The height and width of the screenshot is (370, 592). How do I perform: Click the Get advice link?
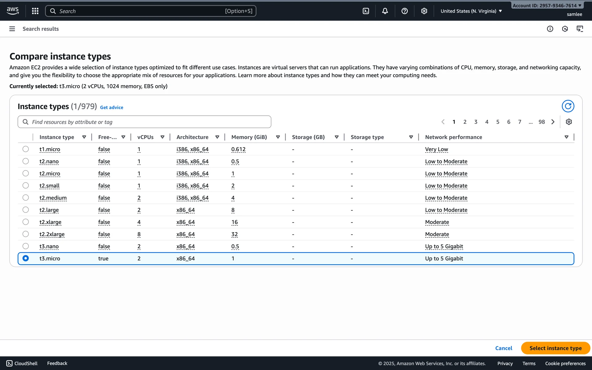112,107
